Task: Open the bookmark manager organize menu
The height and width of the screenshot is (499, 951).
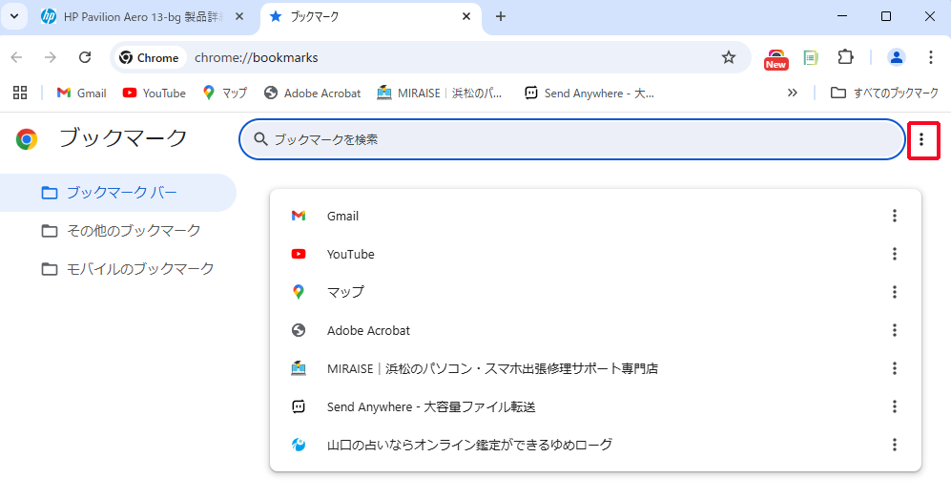Action: (921, 139)
